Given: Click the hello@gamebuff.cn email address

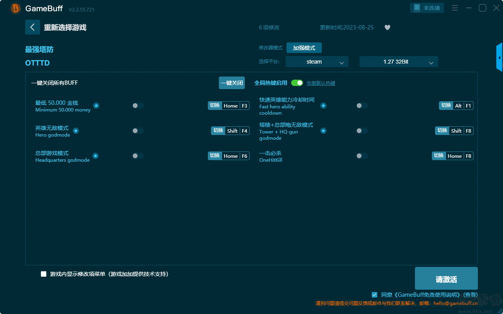Looking at the screenshot, I should [x=455, y=303].
